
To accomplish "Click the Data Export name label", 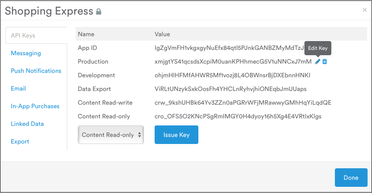I will pyautogui.click(x=94, y=89).
